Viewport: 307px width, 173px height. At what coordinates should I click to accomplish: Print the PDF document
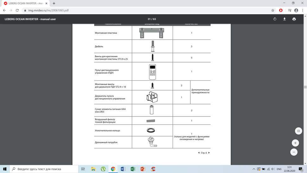pos(294,19)
